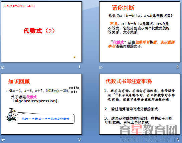Select slide 4 thumbnail 代数式书写注意事项

140,104
